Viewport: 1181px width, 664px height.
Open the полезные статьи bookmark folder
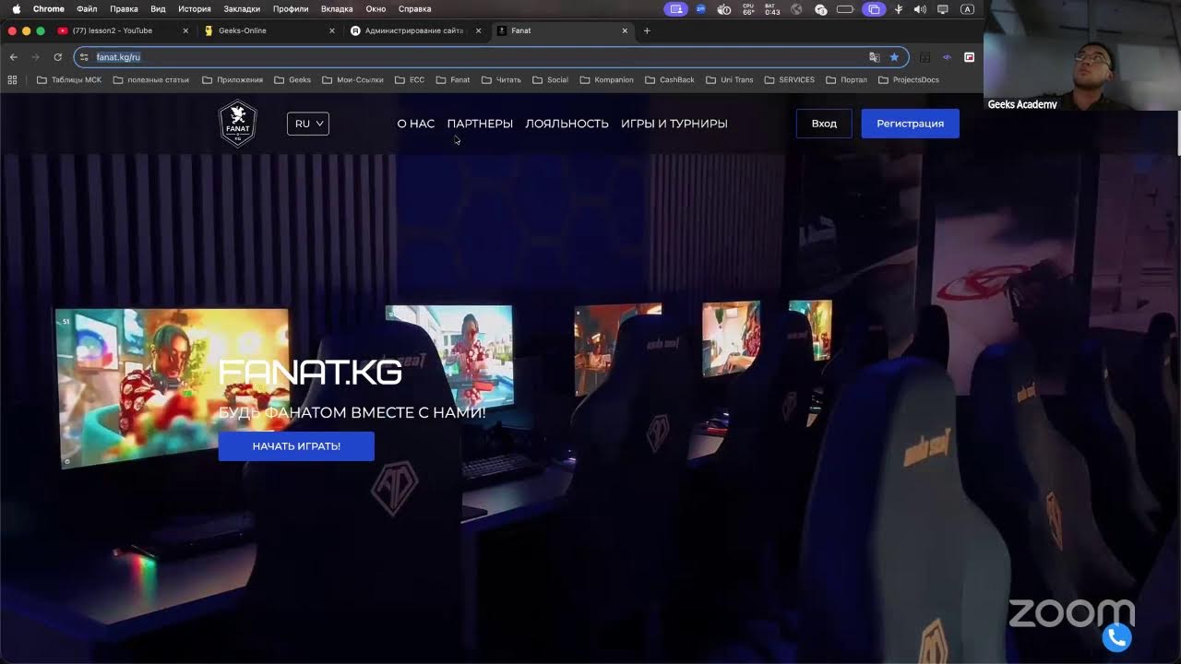pos(150,80)
